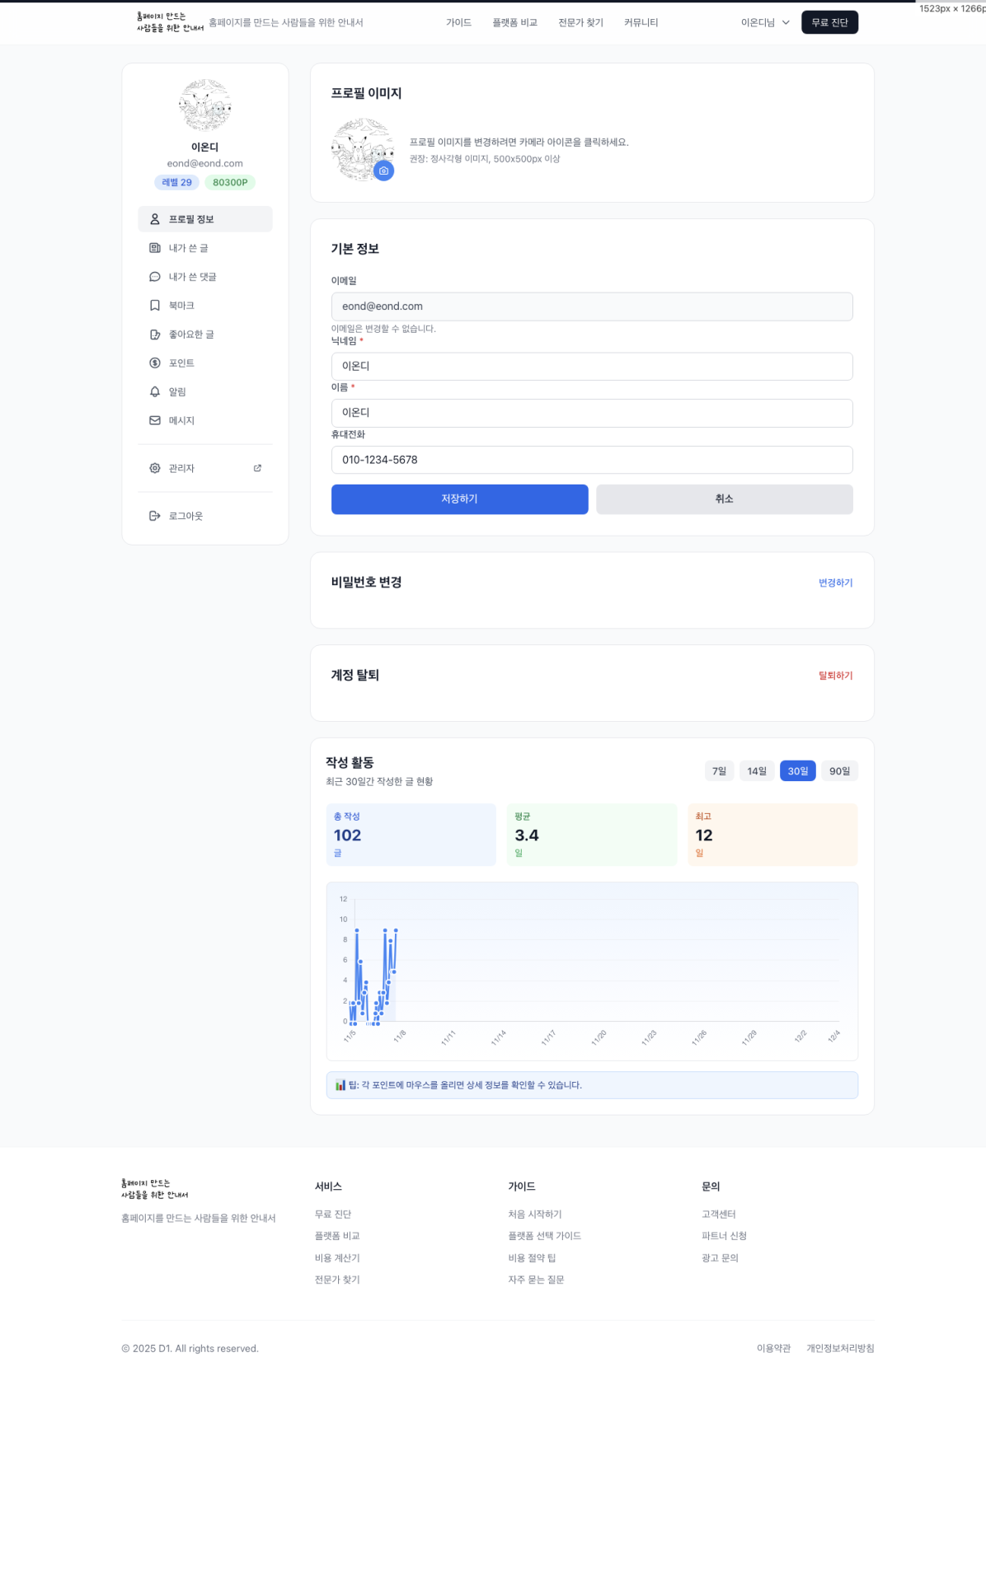This screenshot has height=1582, width=986.
Task: Select the 14일 period toggle
Action: (757, 771)
